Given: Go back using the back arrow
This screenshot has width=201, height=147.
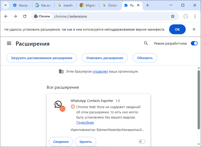Looking at the screenshot, I should [6, 16].
